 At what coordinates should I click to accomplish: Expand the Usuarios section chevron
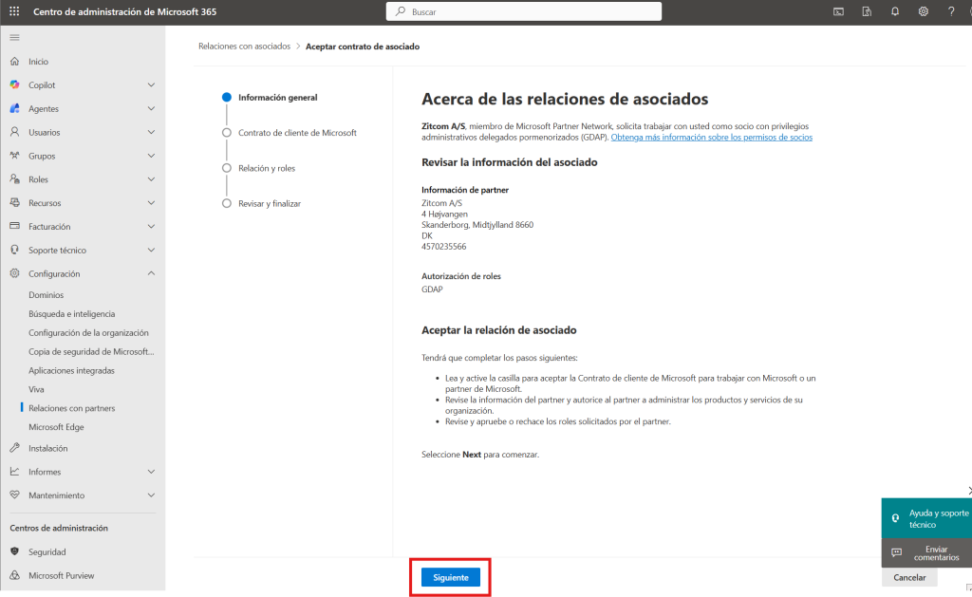151,132
